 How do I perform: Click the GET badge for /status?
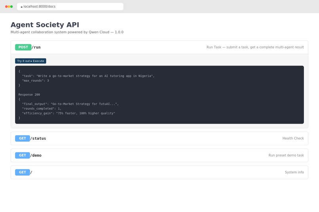pos(23,138)
